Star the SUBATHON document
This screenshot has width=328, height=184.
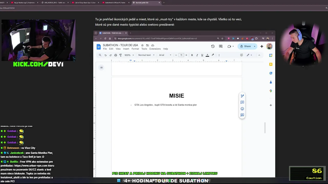(142, 45)
